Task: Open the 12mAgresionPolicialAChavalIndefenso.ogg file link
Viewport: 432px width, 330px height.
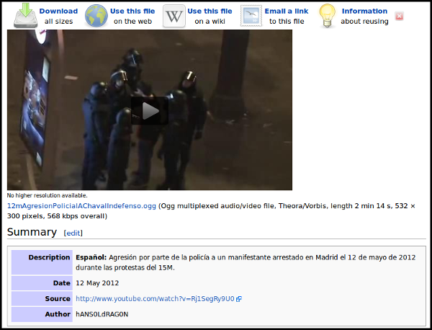Action: pyautogui.click(x=81, y=206)
